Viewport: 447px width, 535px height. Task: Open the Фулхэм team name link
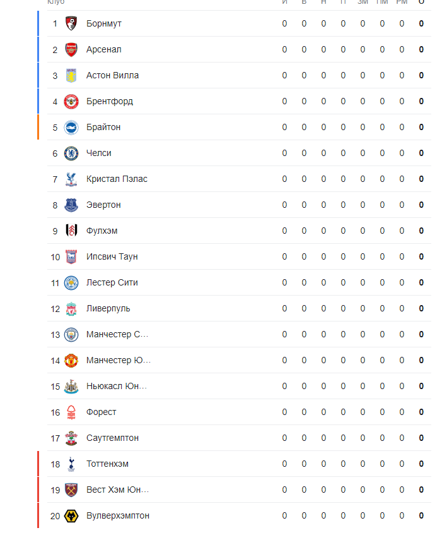coord(102,231)
